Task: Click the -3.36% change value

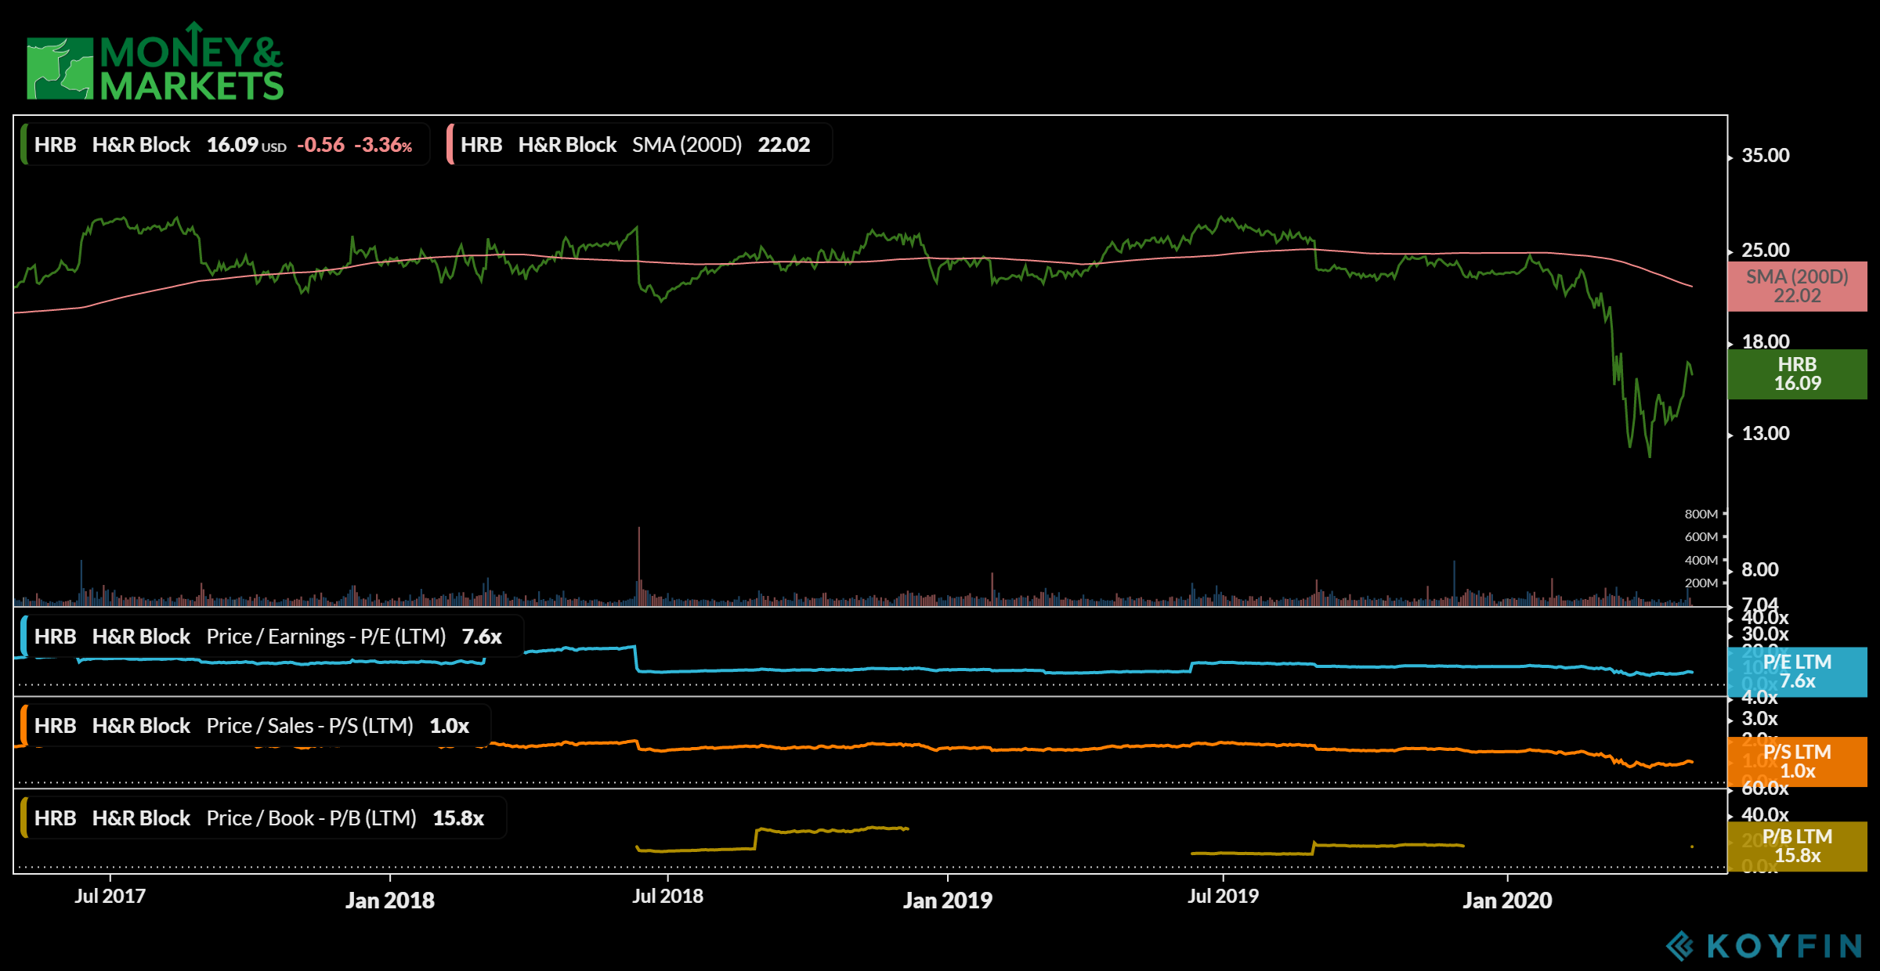Action: point(383,146)
